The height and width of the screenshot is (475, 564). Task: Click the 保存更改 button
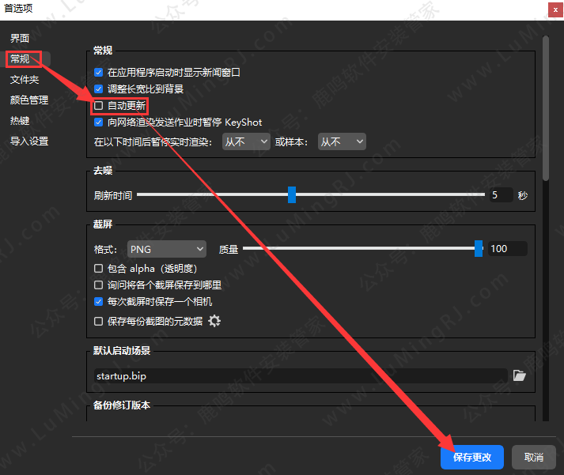coord(471,457)
